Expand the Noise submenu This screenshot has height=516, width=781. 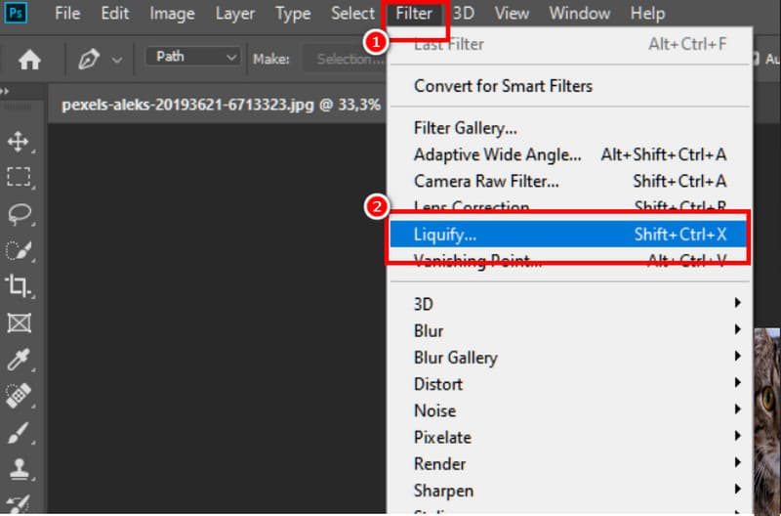[x=570, y=410]
